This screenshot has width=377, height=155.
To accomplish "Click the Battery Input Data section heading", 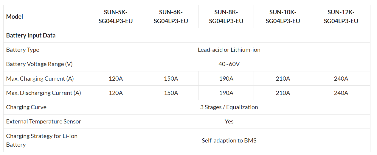I will click(31, 35).
